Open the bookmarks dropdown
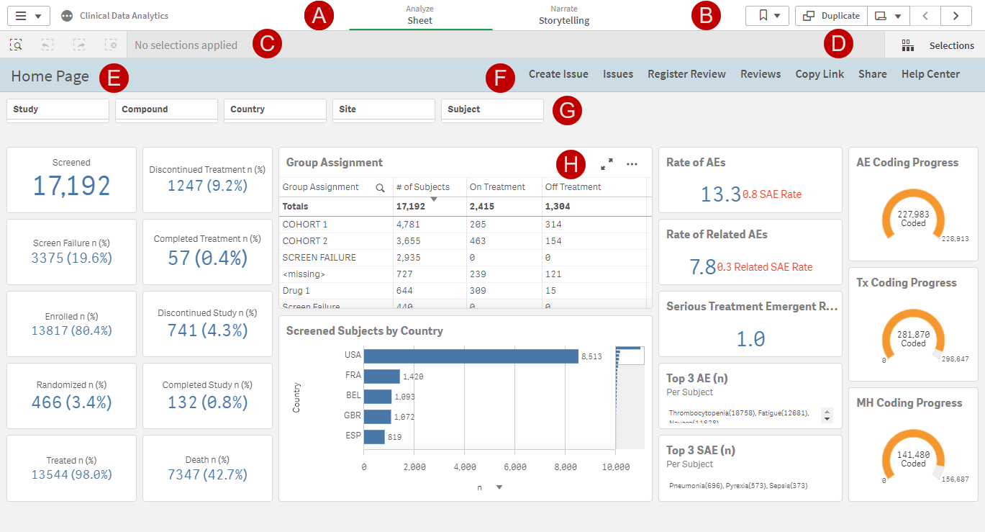 click(767, 16)
